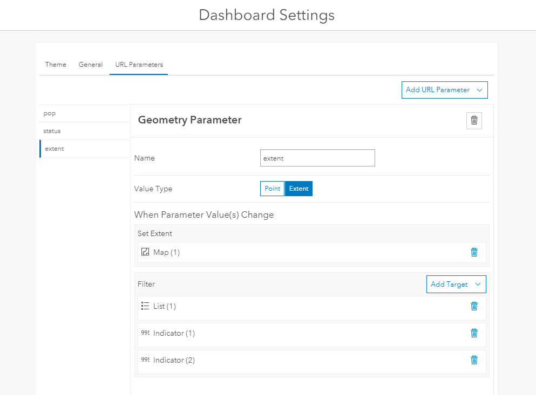Delete Indicator (2) filter target
Screen dimensions: 536x395
474,360
